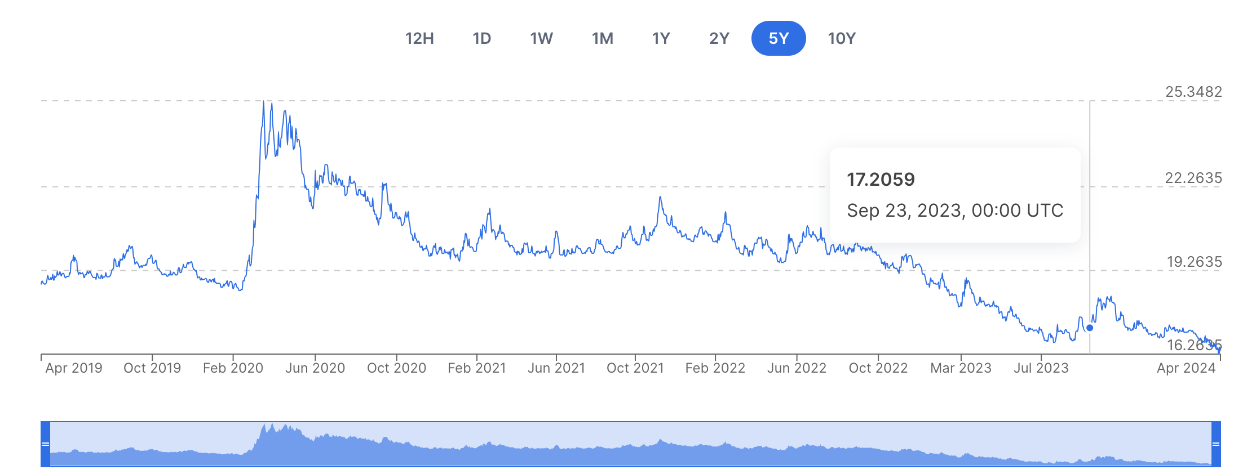Click the active 5Y range button
Viewport: 1256px width, 474px height.
[x=778, y=38]
